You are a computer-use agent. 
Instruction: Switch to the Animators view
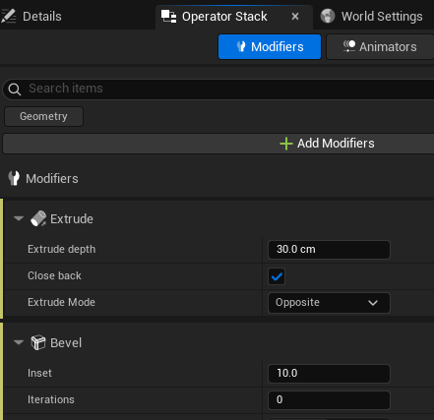coord(380,47)
